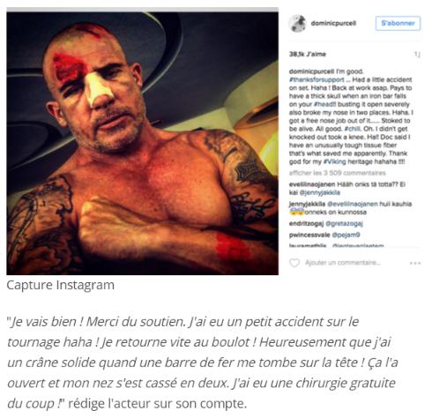The width and height of the screenshot is (432, 418).
Task: Open the #Viking hashtag link
Action: click(335, 161)
